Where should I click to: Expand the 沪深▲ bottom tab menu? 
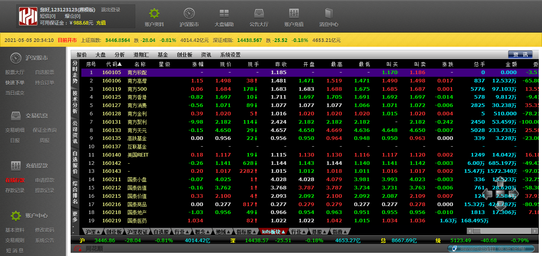click(x=93, y=231)
